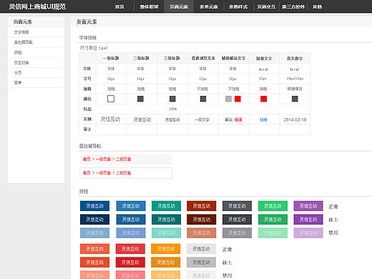Open the 表格样式 navigation tab
Image resolution: width=372 pixels, height=279 pixels.
click(238, 6)
